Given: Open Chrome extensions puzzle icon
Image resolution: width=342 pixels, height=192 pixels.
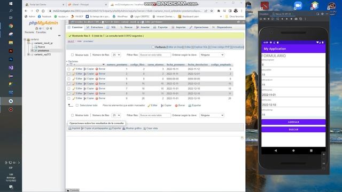Looking at the screenshot, I should point(219,11).
